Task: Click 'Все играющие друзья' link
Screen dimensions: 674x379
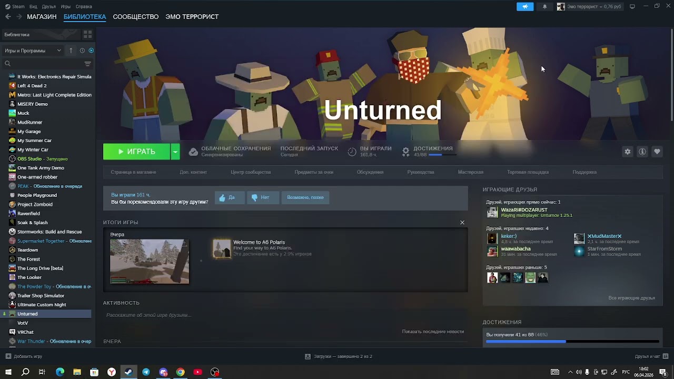Action: coord(631,298)
